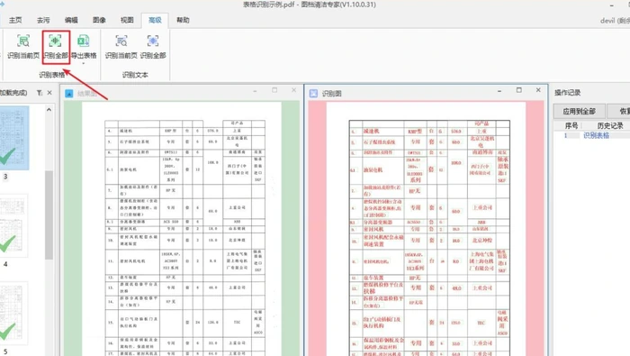
Task: Switch to the 去污 tab
Action: [x=43, y=20]
